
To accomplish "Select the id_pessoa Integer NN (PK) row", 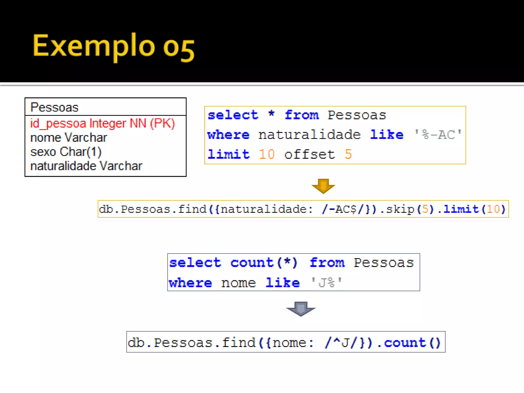I will pos(102,123).
